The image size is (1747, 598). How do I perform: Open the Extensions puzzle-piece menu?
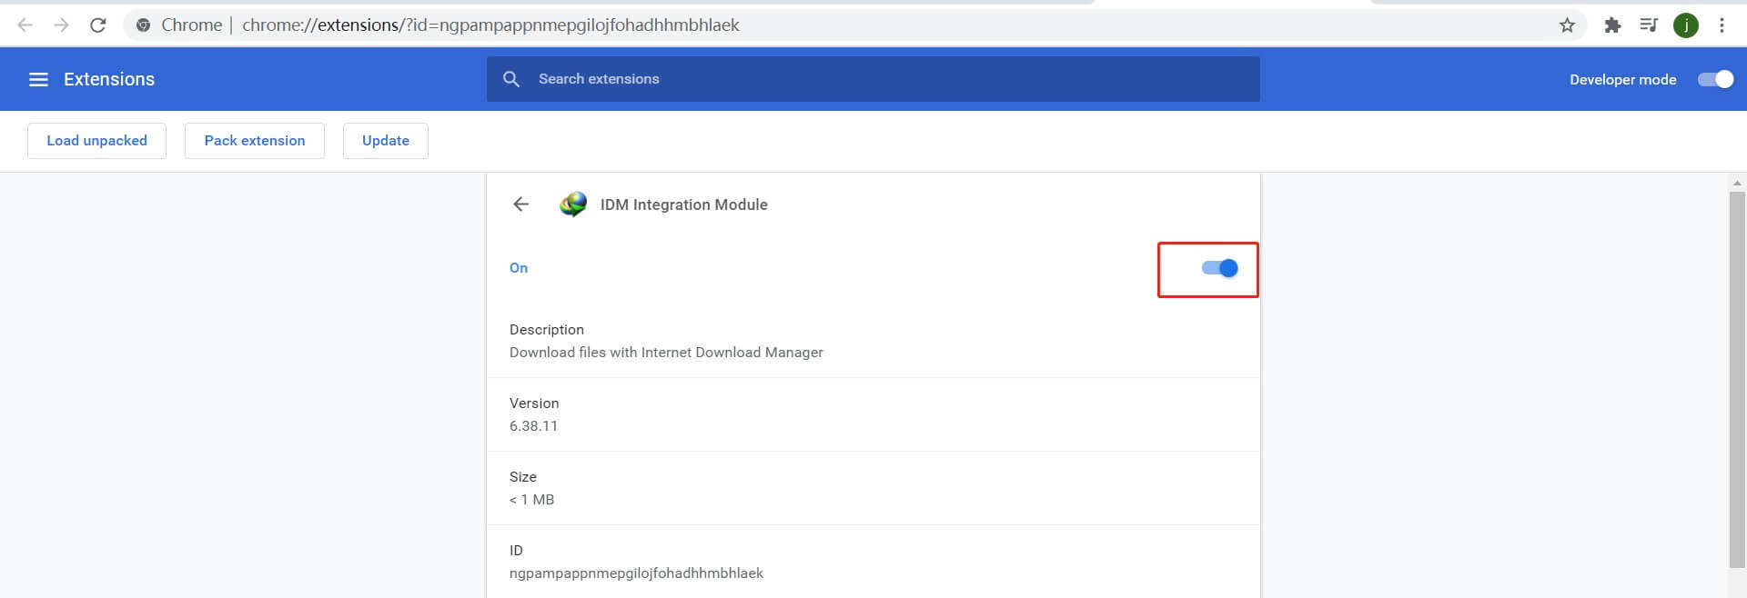pos(1612,25)
